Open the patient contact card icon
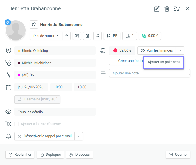 pos(77,36)
